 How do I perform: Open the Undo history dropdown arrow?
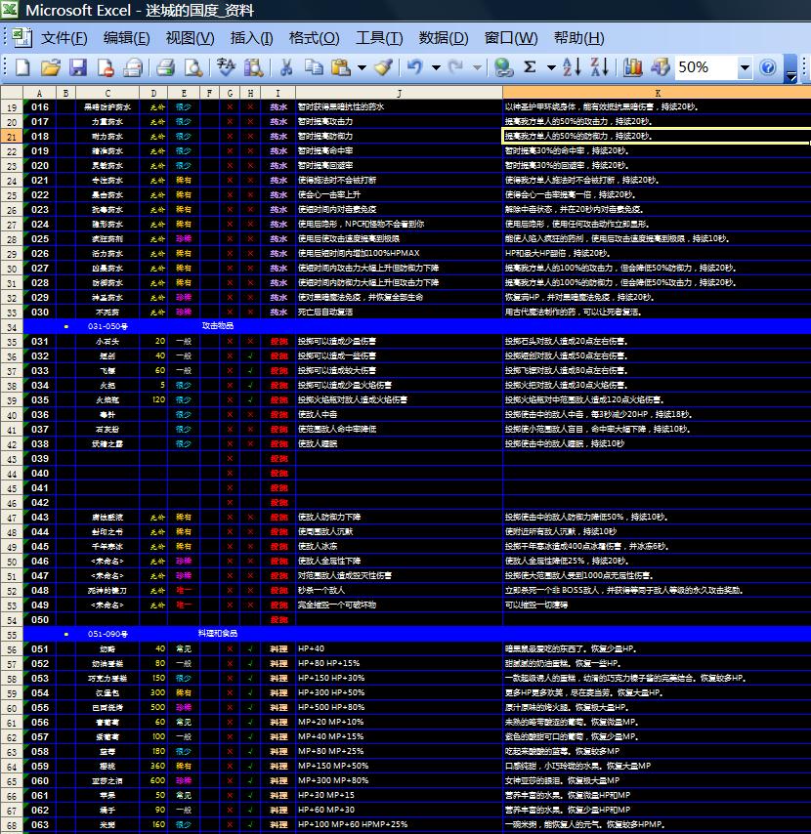tap(437, 67)
